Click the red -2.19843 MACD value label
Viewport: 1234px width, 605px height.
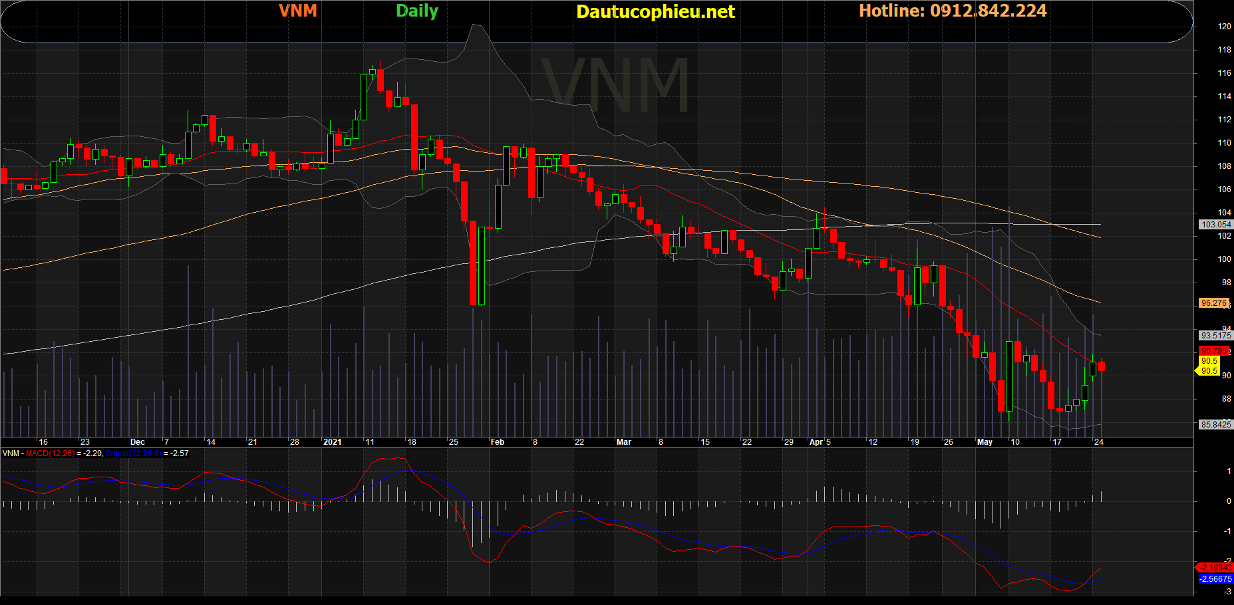pos(1215,568)
